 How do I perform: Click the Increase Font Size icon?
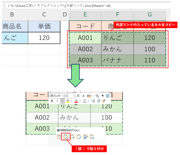coord(79,96)
